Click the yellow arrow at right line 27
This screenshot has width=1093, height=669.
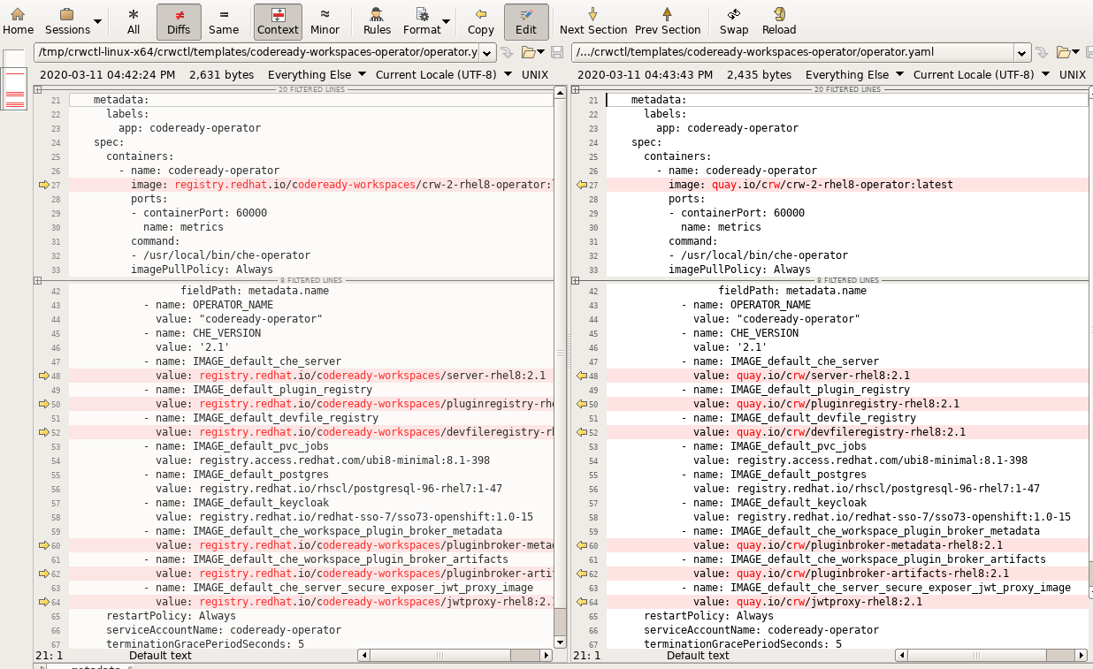pos(582,185)
